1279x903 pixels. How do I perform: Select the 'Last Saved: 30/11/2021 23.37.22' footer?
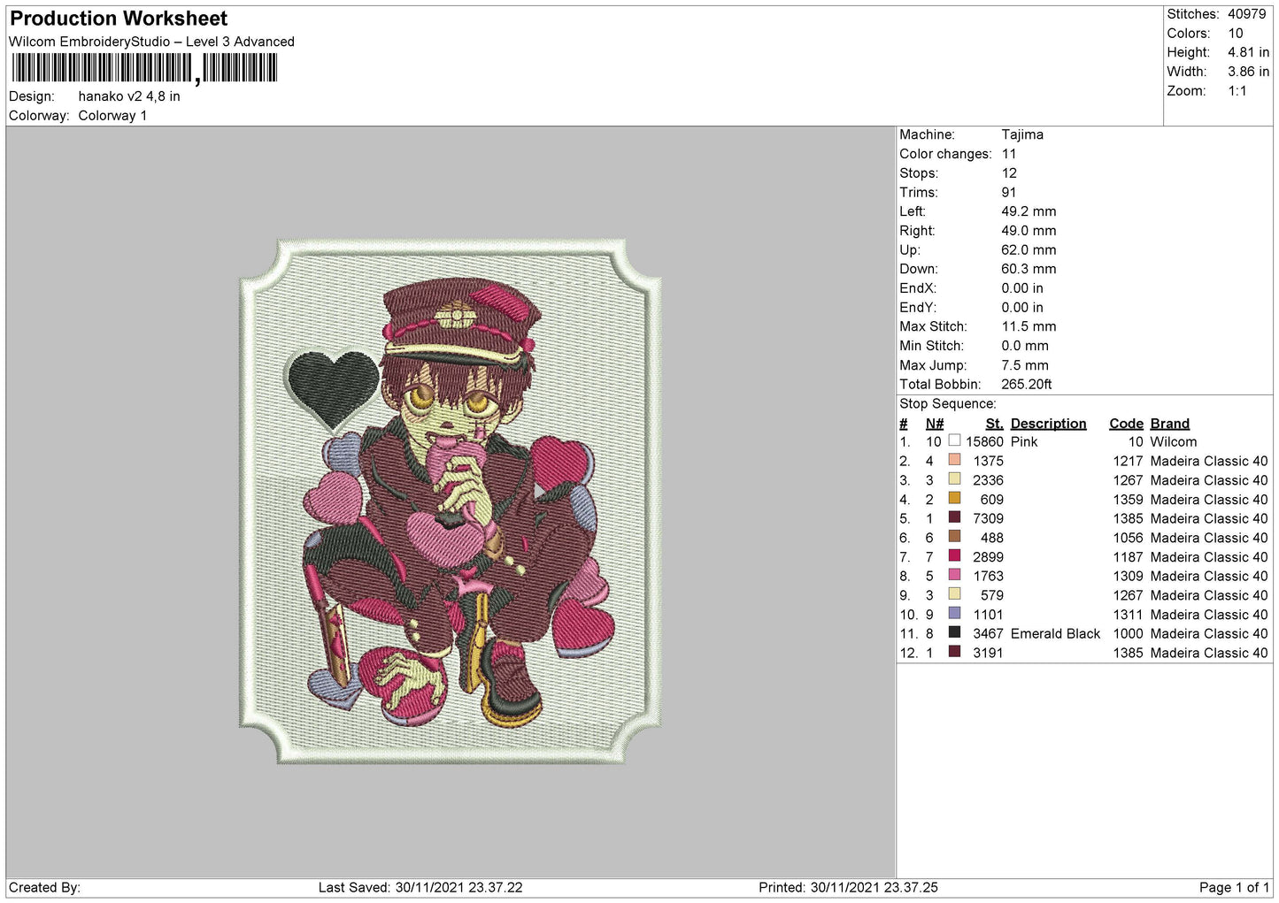pyautogui.click(x=420, y=887)
